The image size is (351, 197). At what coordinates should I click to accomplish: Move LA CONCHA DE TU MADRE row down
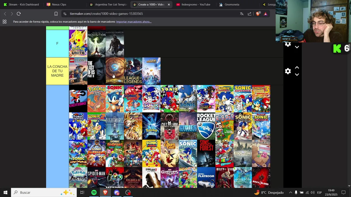[297, 74]
